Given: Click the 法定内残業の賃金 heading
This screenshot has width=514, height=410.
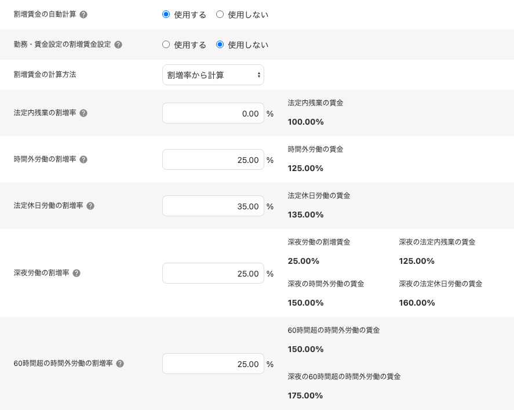Looking at the screenshot, I should tap(315, 103).
